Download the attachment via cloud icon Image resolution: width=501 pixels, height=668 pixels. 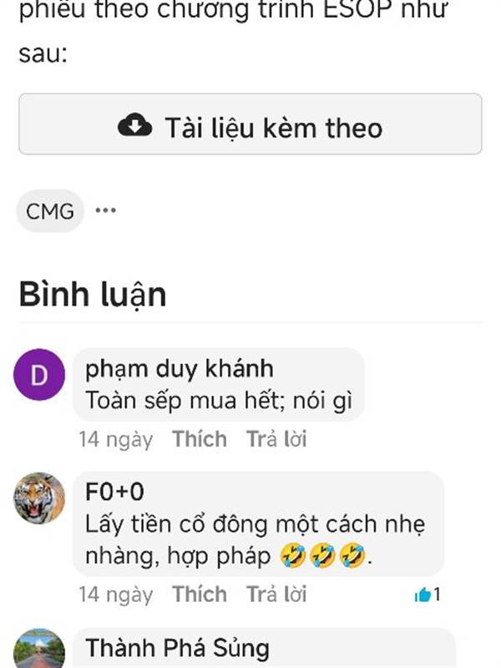(x=134, y=124)
